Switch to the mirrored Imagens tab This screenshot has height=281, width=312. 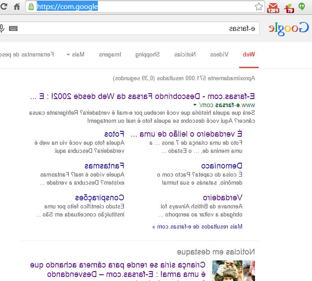[110, 55]
